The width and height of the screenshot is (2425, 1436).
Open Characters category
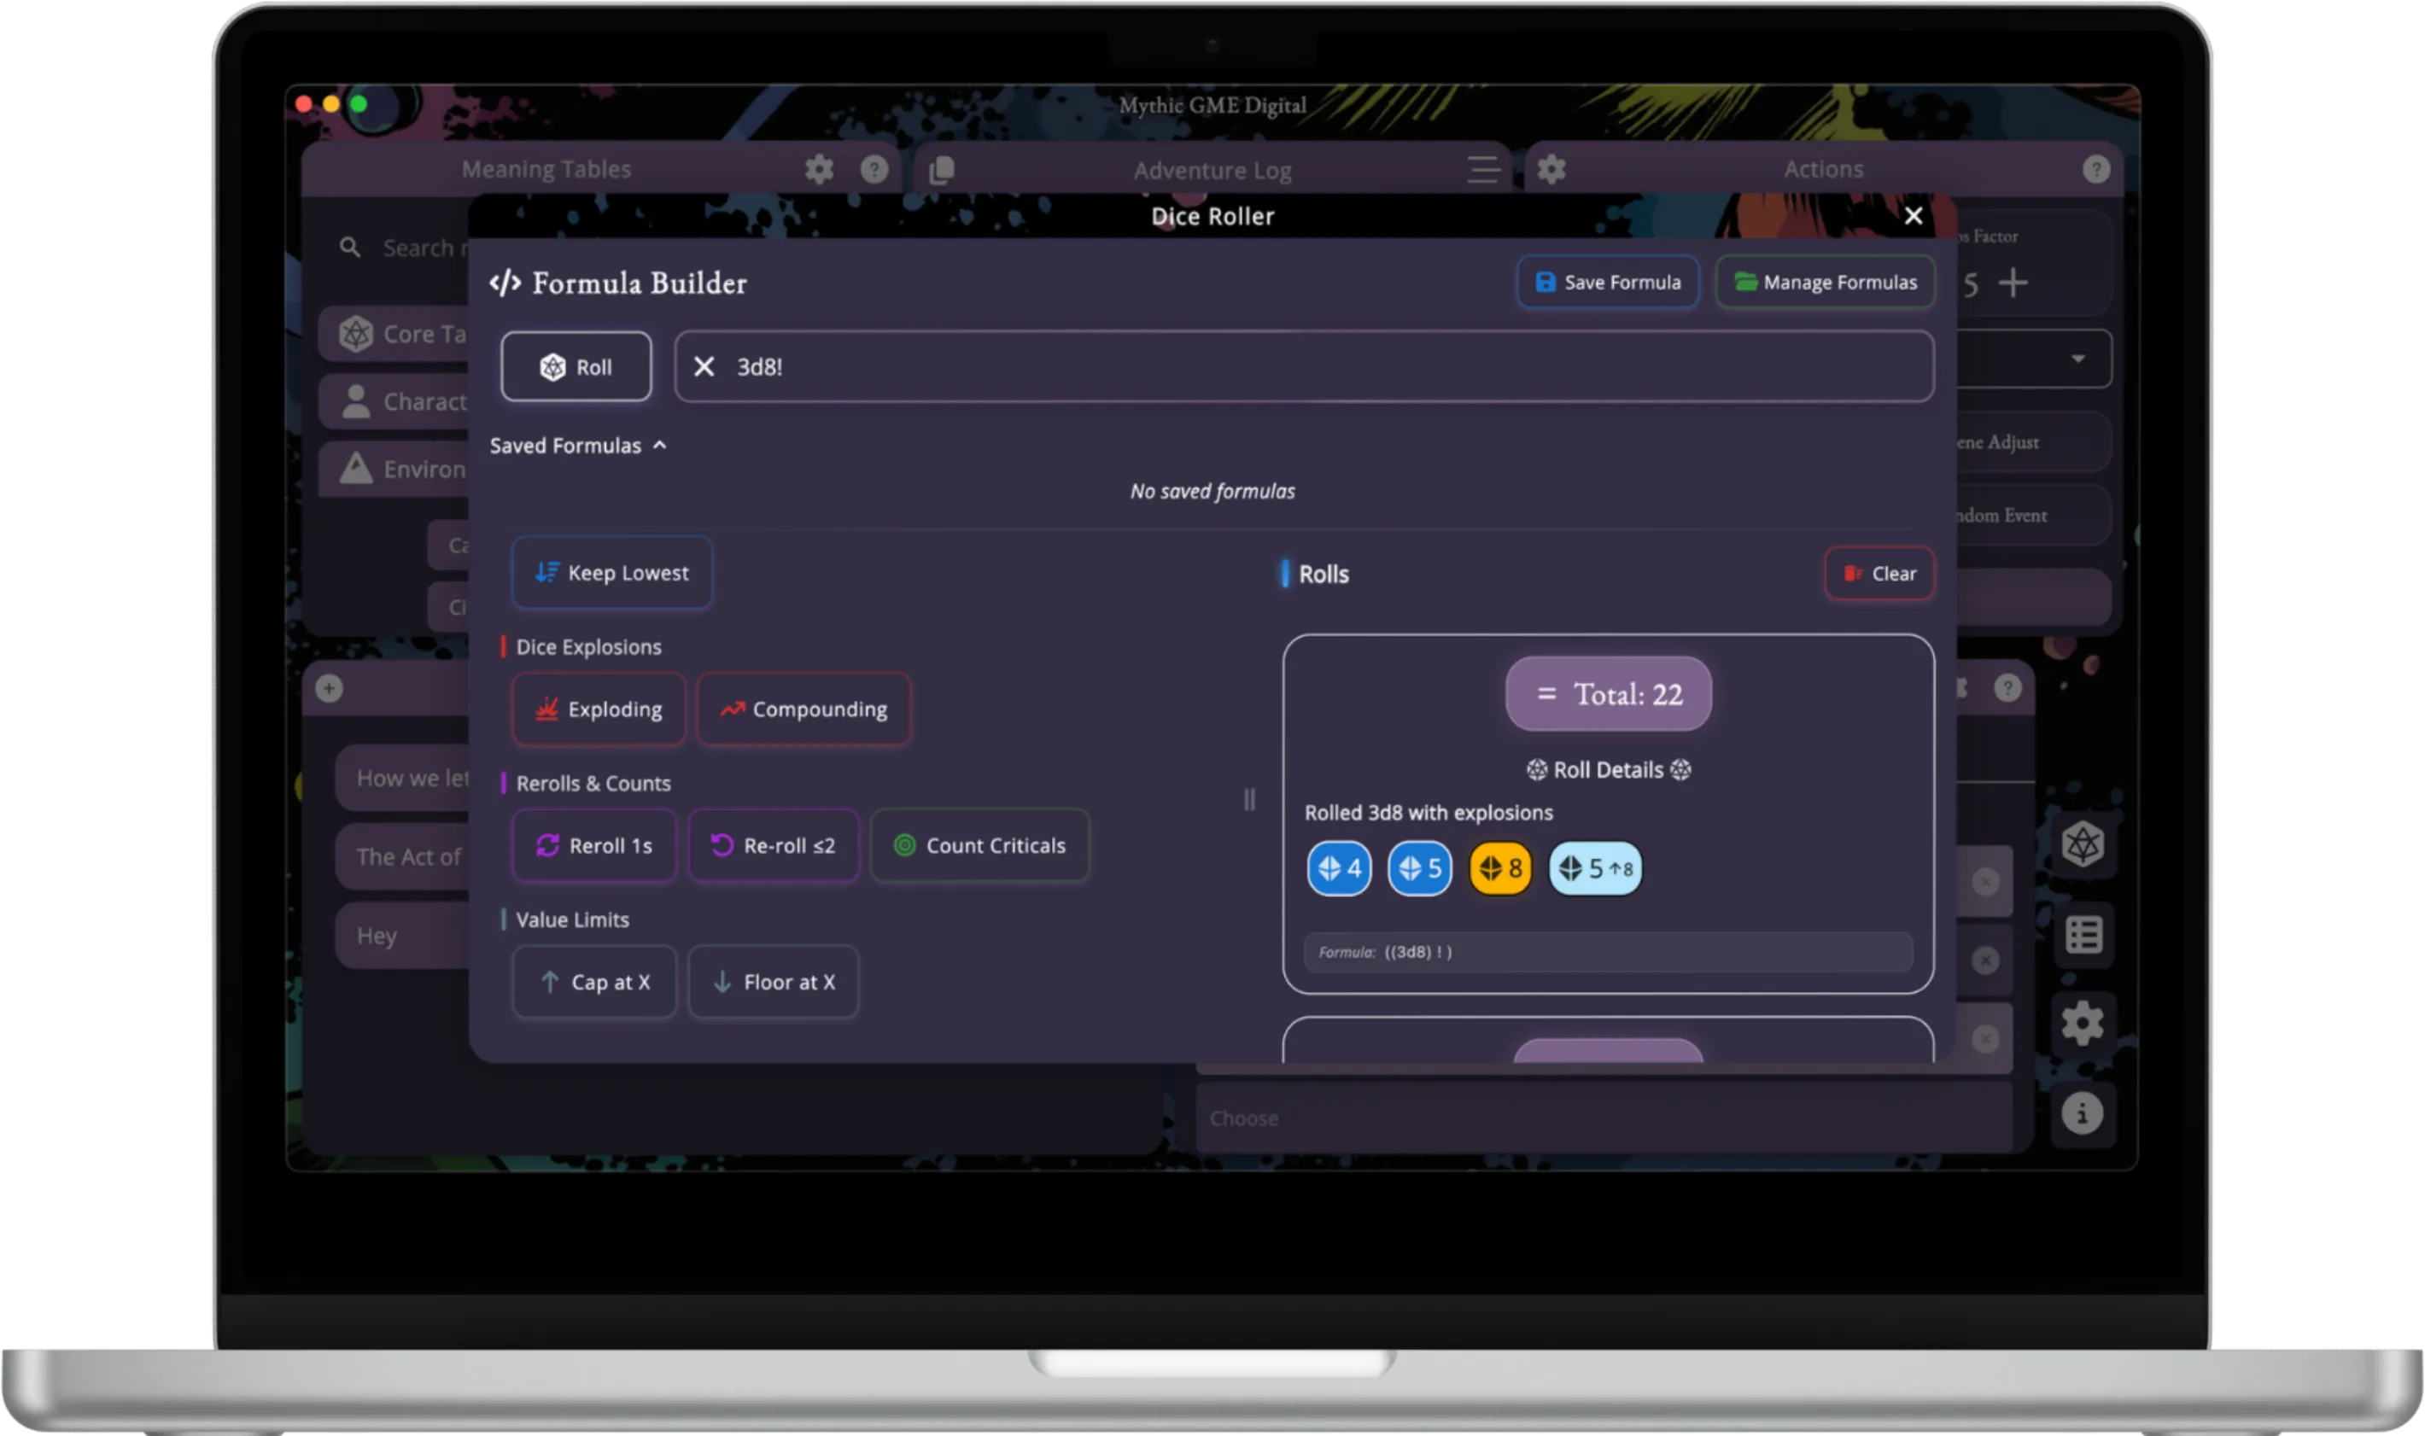394,401
